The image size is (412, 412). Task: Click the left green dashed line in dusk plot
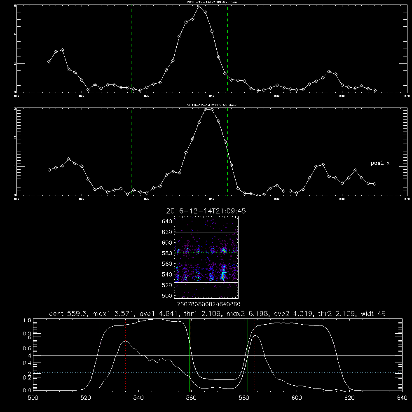(x=131, y=152)
